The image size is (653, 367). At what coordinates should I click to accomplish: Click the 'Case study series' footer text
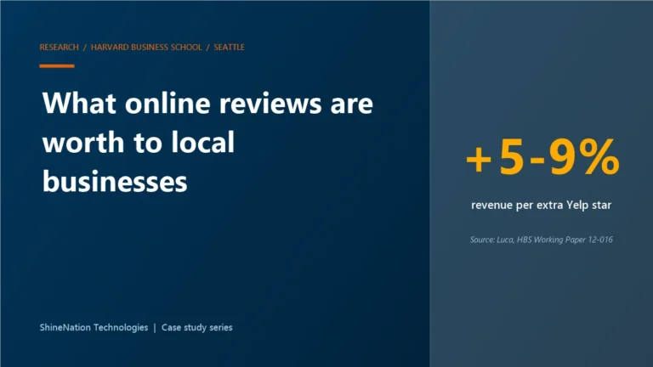tap(197, 327)
